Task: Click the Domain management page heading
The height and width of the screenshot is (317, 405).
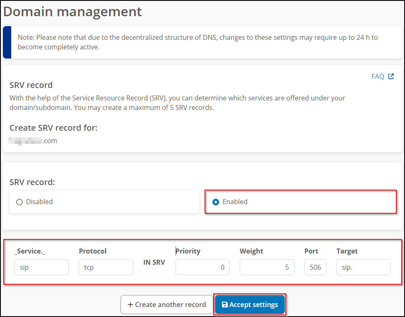Action: tap(72, 12)
